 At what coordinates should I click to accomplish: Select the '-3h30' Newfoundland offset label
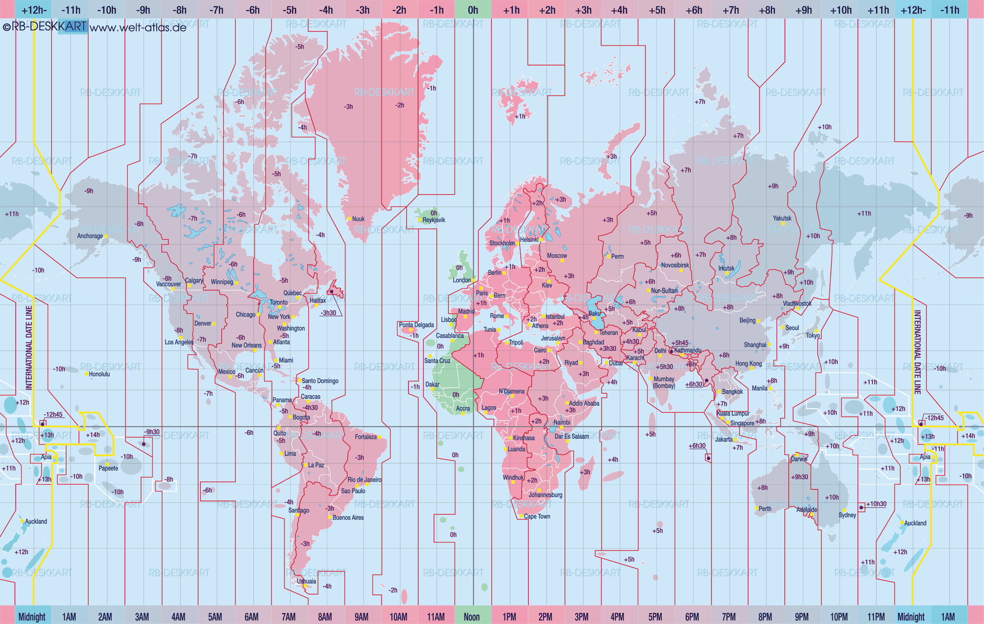point(328,313)
